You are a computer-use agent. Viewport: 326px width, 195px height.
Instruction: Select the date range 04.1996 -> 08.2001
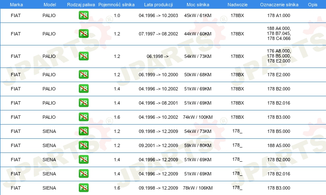pos(158,103)
